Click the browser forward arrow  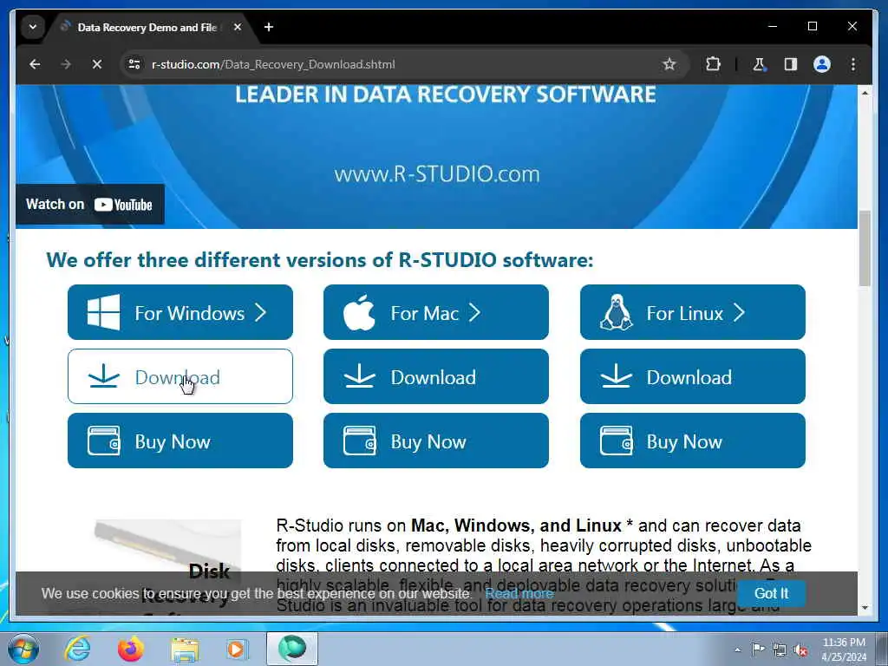[x=66, y=64]
